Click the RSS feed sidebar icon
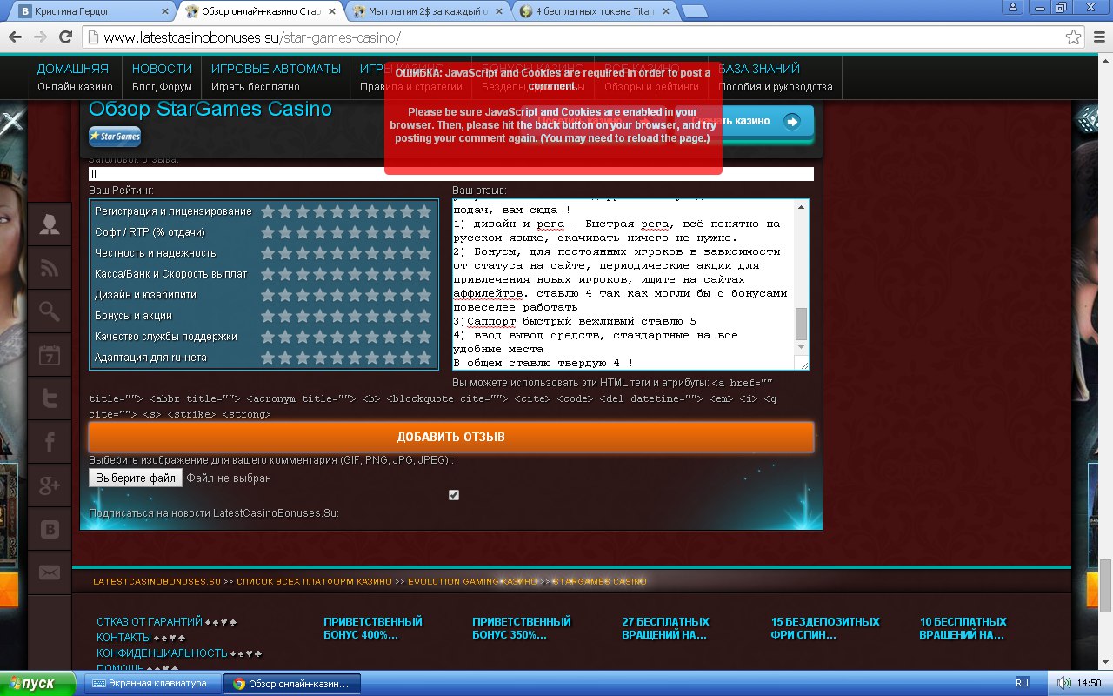Viewport: 1113px width, 696px height. pos(50,269)
